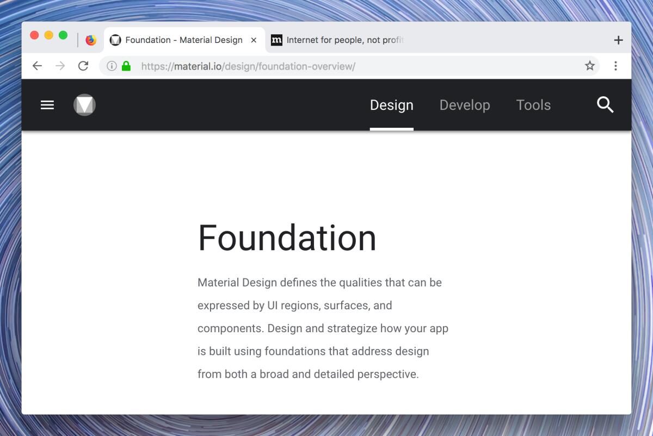Click the Material Design logo
The image size is (653, 436).
tap(84, 105)
